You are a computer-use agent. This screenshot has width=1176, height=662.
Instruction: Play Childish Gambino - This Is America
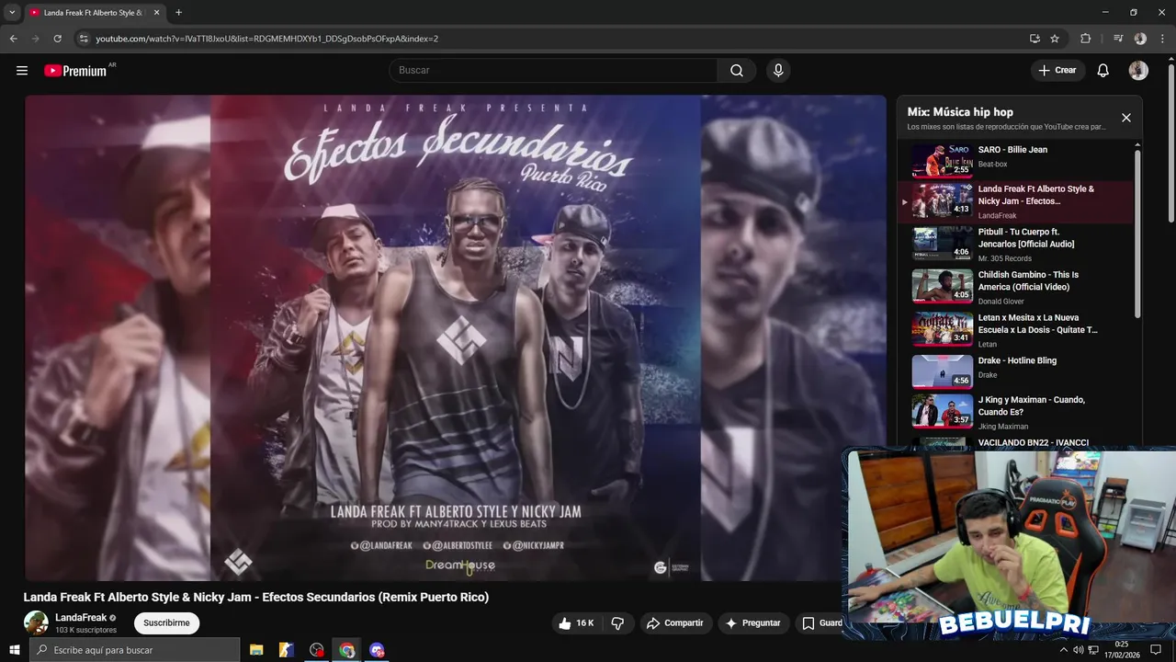coord(1016,287)
